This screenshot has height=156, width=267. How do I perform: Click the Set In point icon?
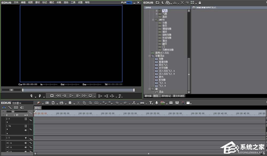point(32,96)
